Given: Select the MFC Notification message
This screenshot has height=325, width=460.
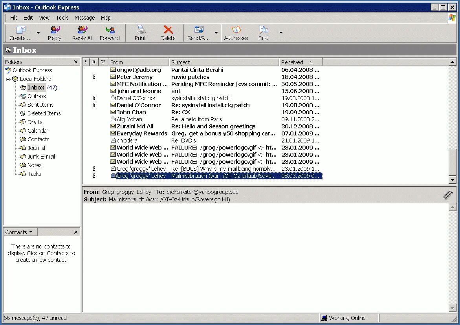Looking at the screenshot, I should (x=202, y=84).
